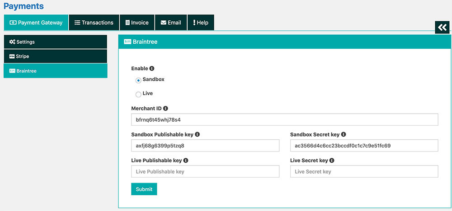Focus the Merchant ID field
The image size is (452, 211).
[284, 119]
